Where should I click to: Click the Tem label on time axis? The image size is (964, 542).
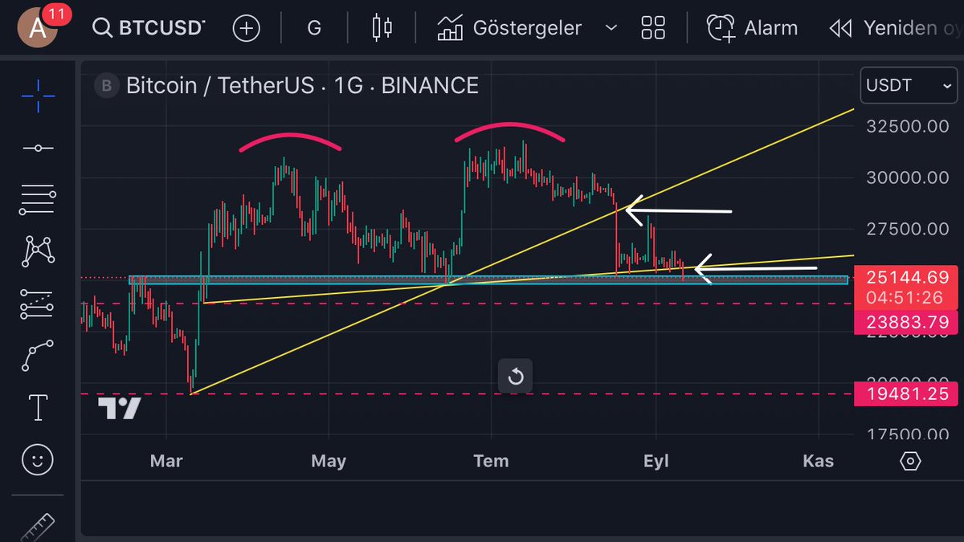491,461
